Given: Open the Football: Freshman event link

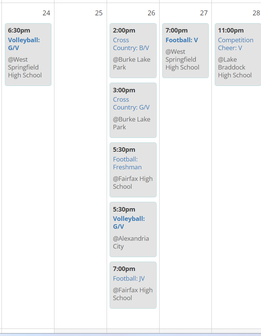Looking at the screenshot, I should coord(127,163).
